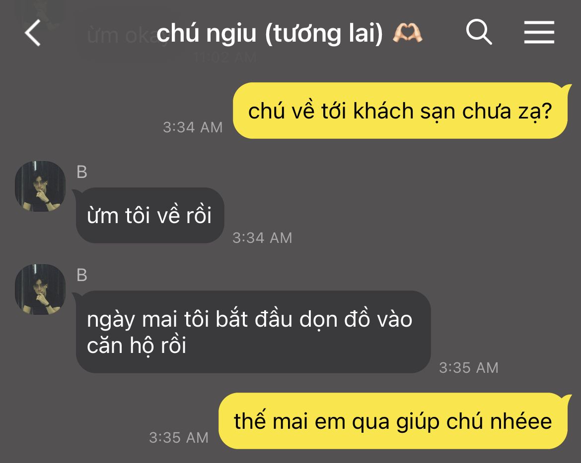Tap 3:35 AM timestamp beside last yellow message
581x463 pixels.
tap(179, 438)
